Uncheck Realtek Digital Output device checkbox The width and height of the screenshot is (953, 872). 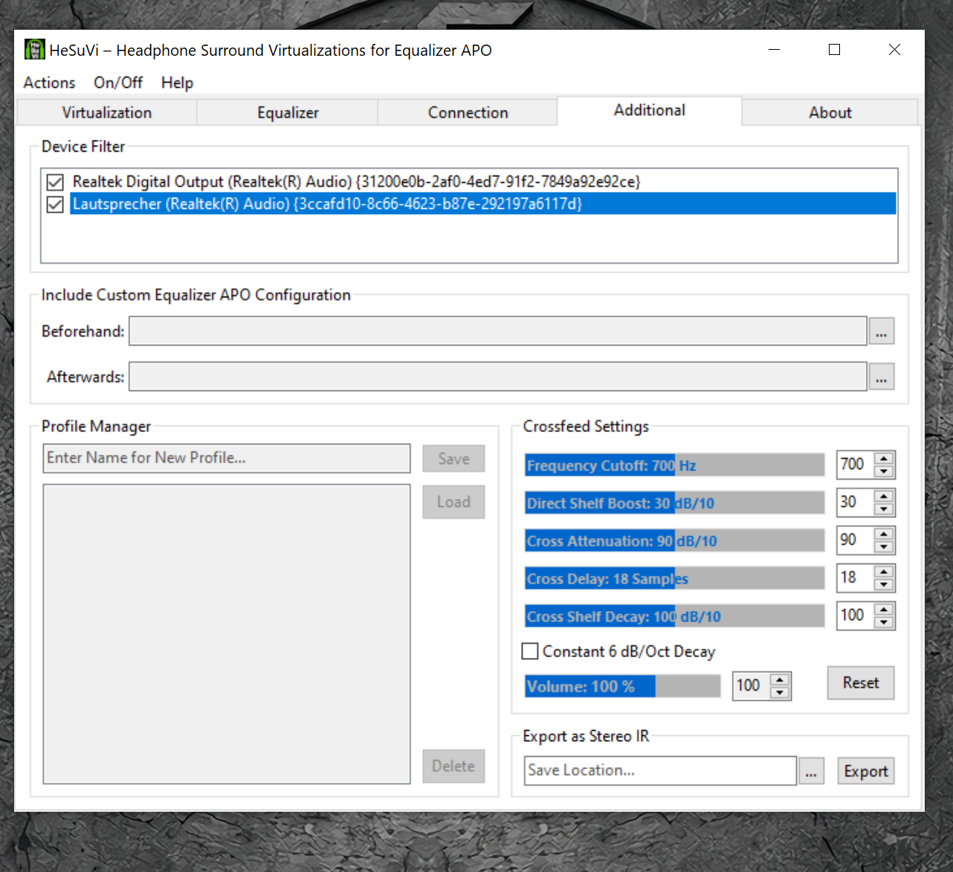[55, 181]
